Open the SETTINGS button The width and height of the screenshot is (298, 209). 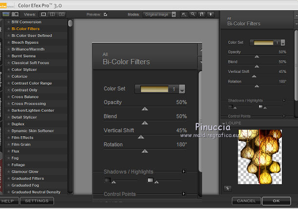[x=37, y=201]
